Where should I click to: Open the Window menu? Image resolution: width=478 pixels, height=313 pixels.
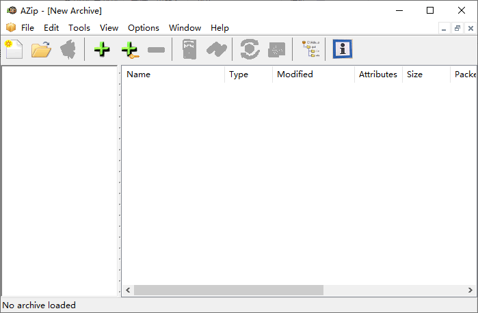[185, 28]
